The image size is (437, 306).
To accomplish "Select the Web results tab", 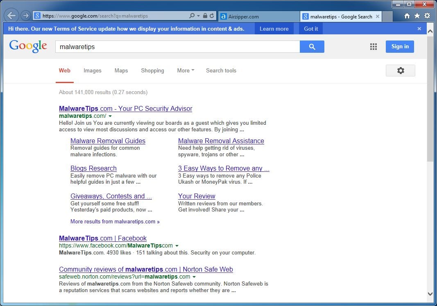I will coord(64,70).
